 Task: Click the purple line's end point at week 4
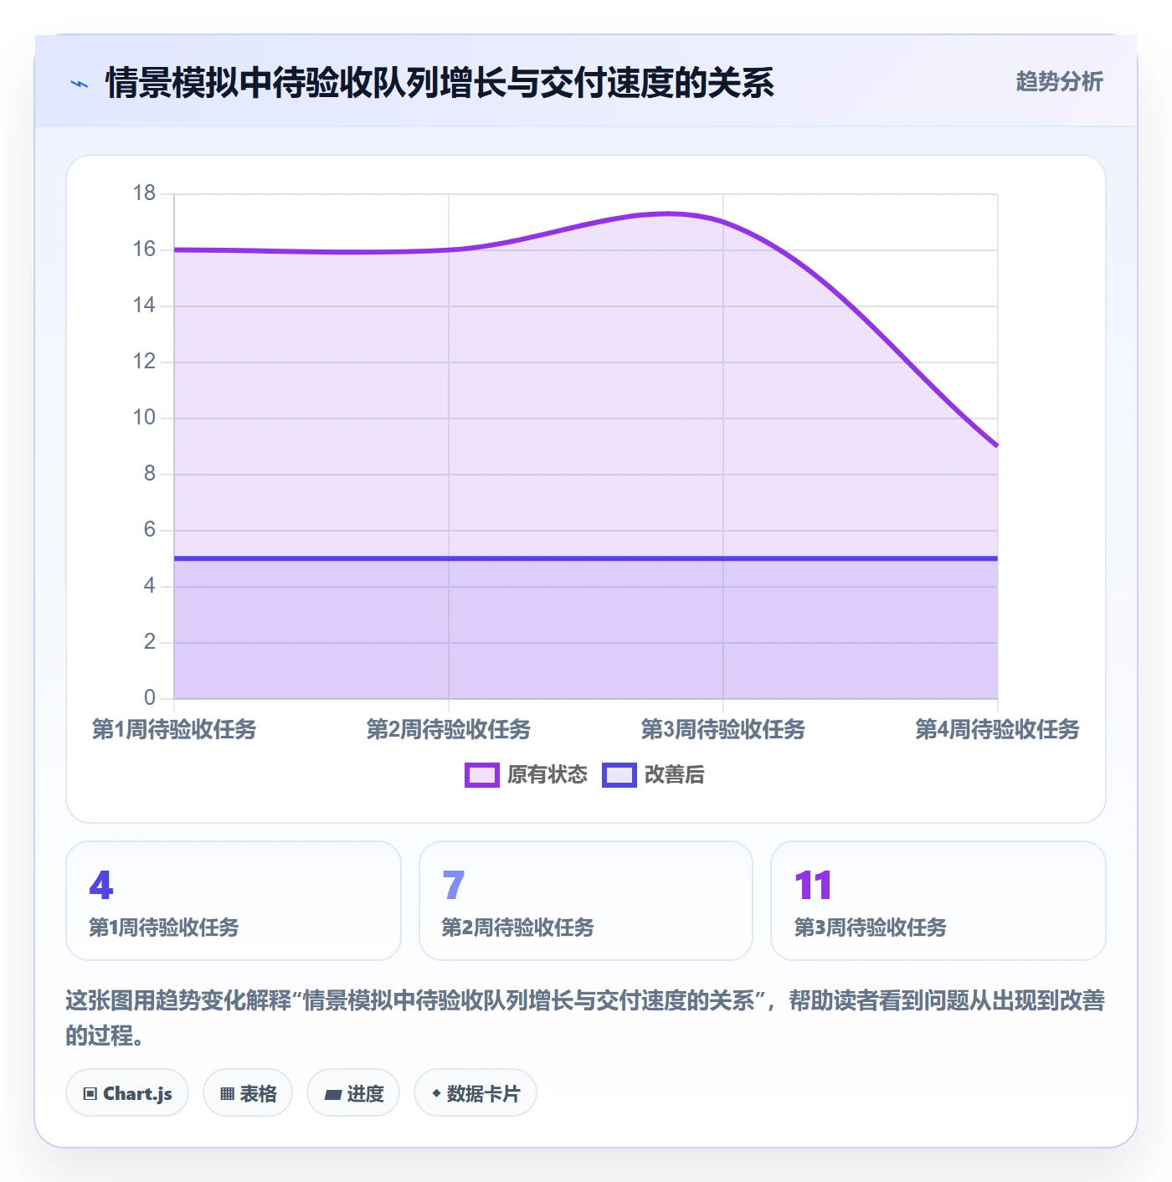point(997,446)
